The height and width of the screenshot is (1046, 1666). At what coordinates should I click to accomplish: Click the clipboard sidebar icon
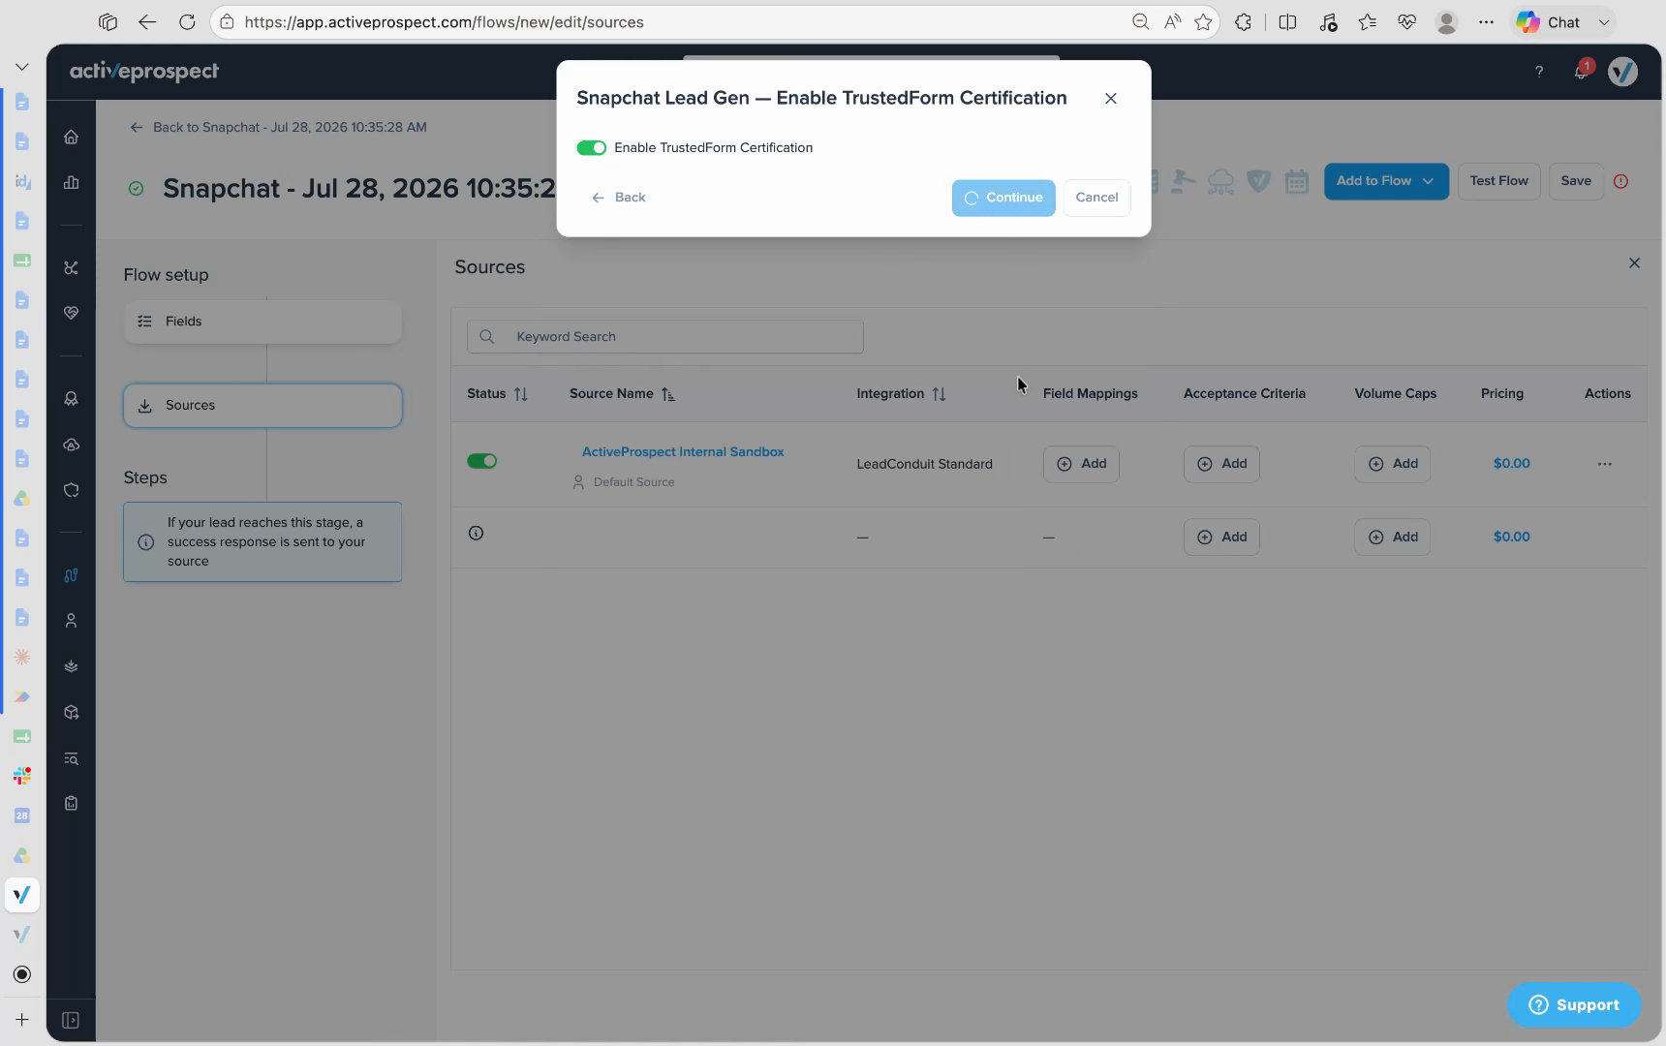click(71, 803)
